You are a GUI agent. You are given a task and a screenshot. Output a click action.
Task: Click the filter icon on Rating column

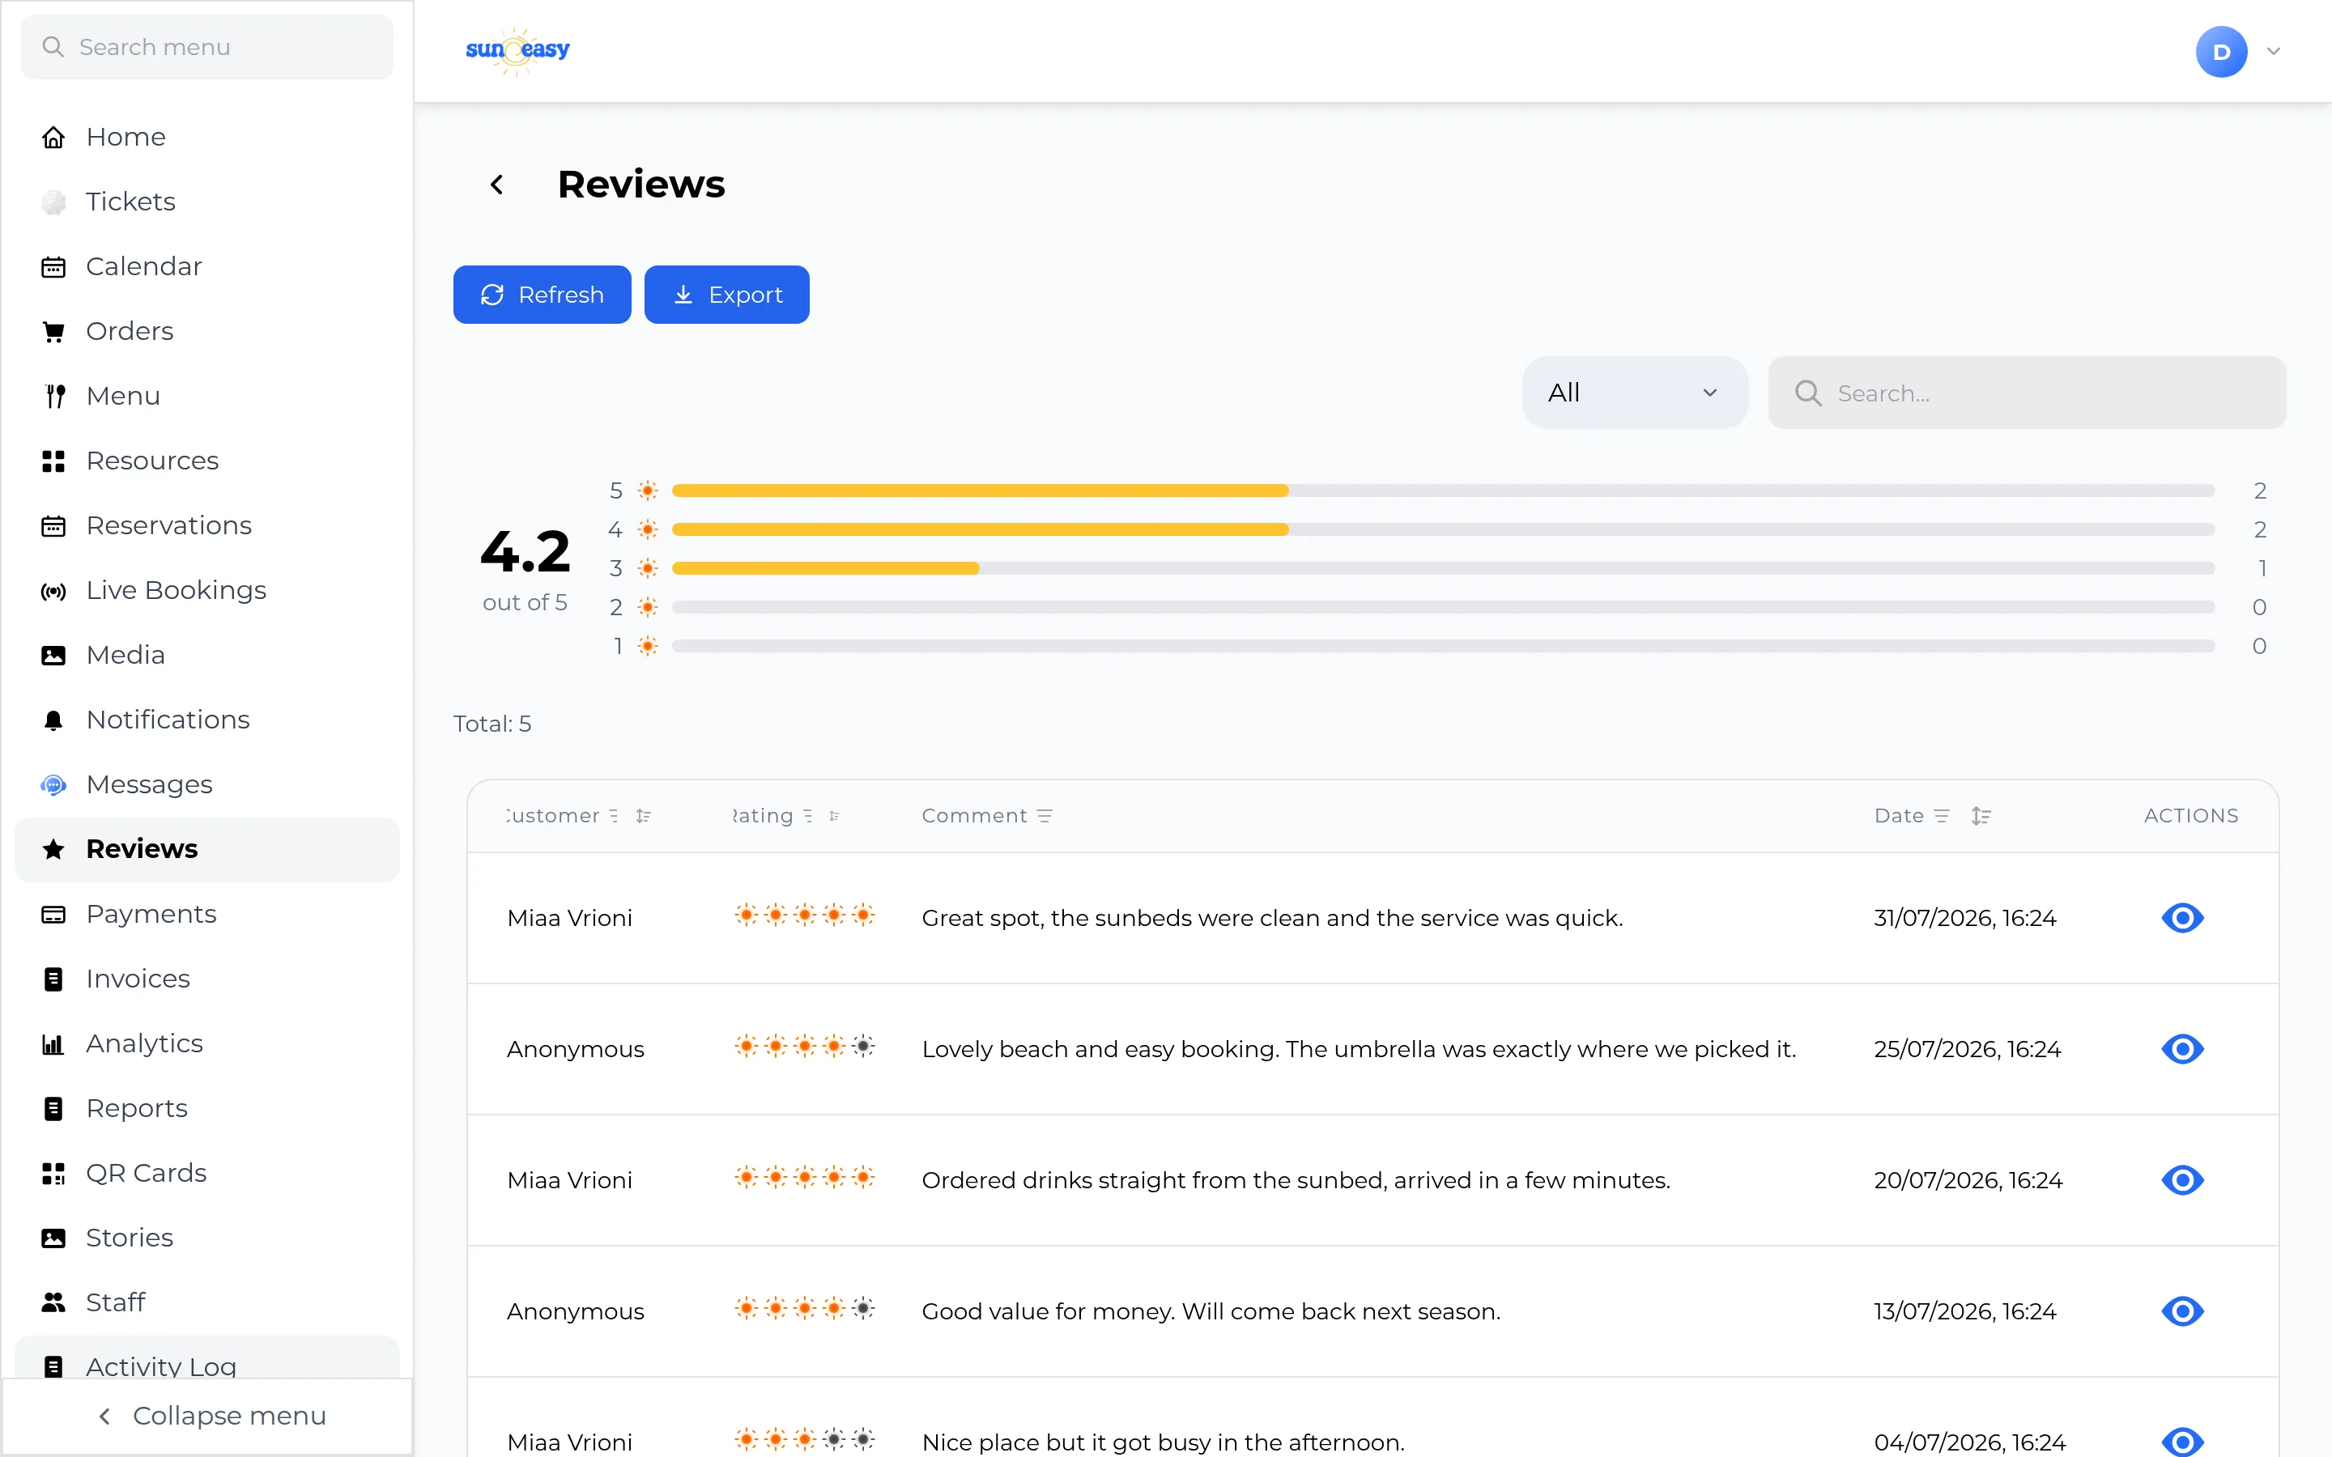807,816
